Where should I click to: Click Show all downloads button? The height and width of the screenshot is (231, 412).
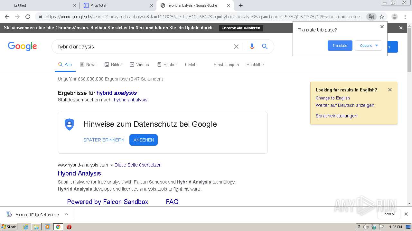tap(389, 214)
